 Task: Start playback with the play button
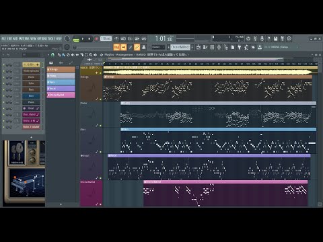83,39
